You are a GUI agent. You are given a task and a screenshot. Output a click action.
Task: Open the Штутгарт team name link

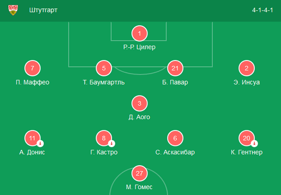(x=43, y=10)
